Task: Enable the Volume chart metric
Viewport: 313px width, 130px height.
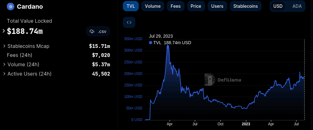Action: [x=153, y=6]
